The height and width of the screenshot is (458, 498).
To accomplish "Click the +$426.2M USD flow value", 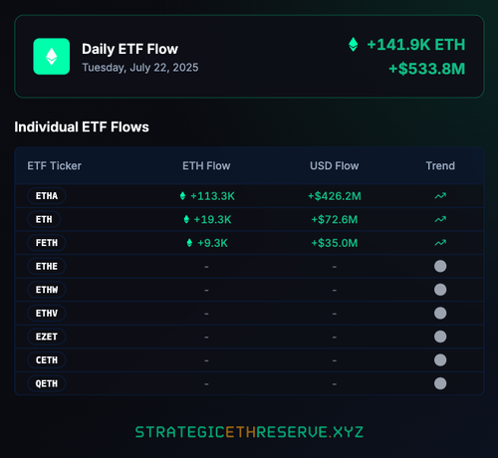I will [335, 196].
